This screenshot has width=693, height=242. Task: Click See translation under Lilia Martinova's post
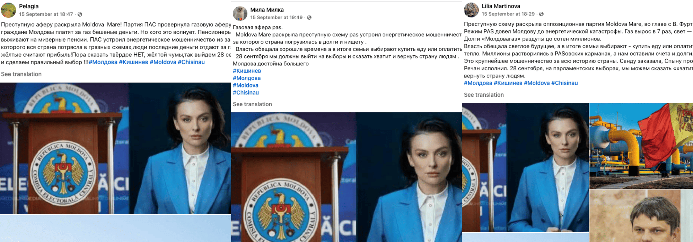click(484, 95)
